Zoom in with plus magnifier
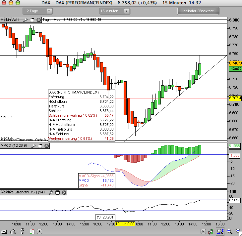The image size is (242, 236). coord(238,231)
